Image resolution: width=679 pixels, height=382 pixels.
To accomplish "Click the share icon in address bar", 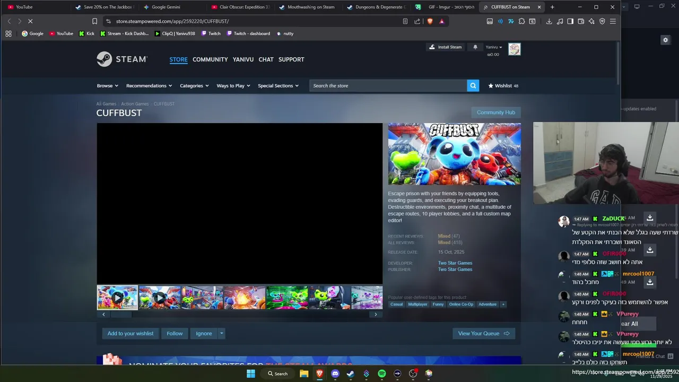I will coord(417,21).
